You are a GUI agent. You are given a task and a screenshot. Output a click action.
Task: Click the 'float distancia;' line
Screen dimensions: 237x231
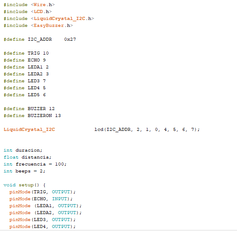pos(28,157)
